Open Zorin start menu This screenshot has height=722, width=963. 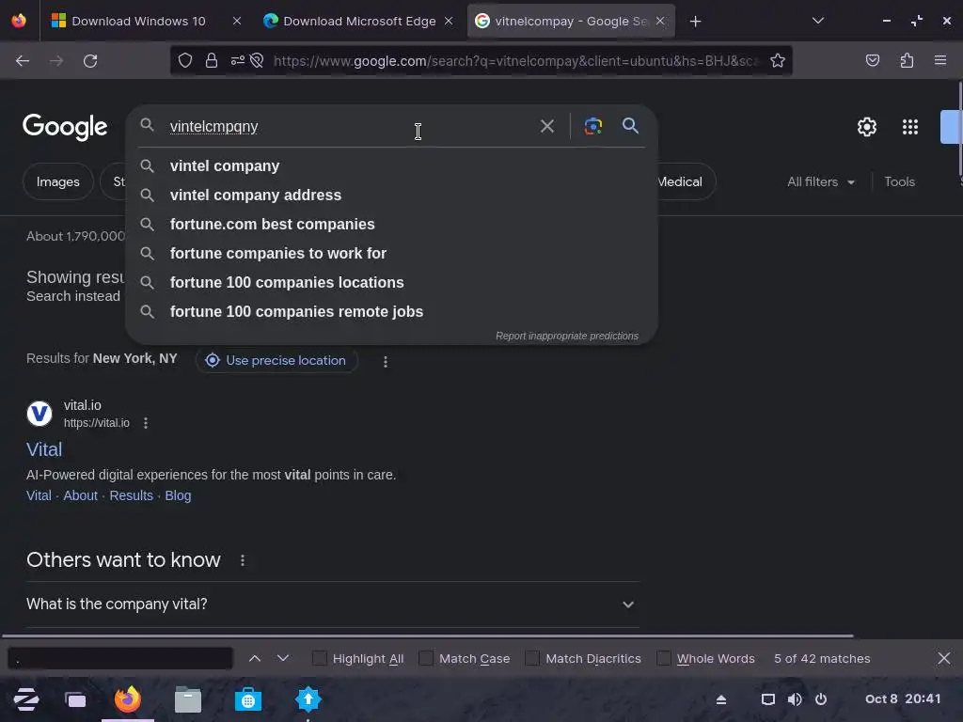coord(26,699)
